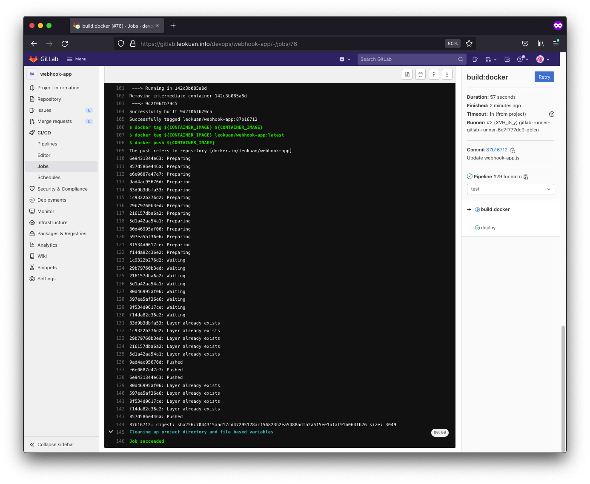
Task: Copy pipeline branch name clipboard icon
Action: tap(526, 177)
